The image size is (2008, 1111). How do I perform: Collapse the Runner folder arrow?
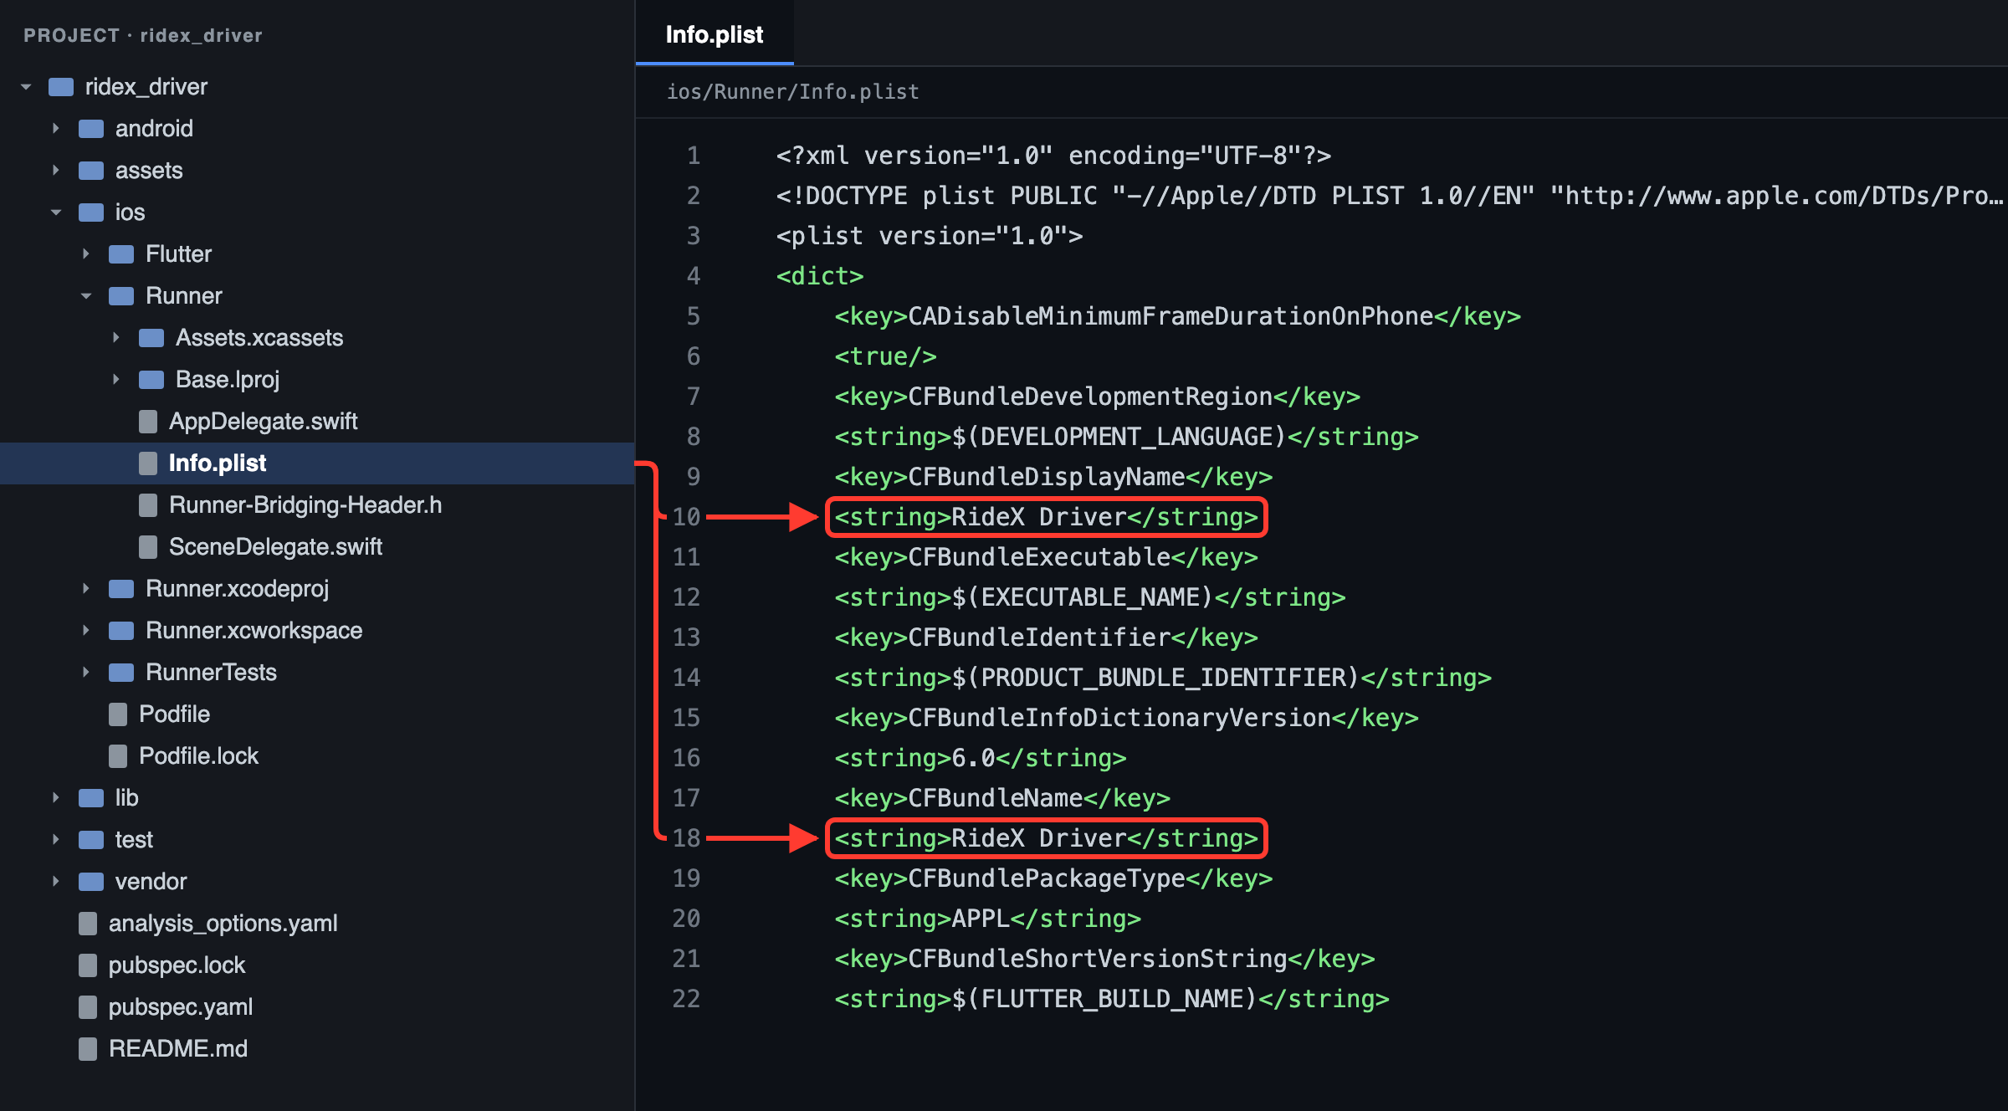tap(86, 296)
